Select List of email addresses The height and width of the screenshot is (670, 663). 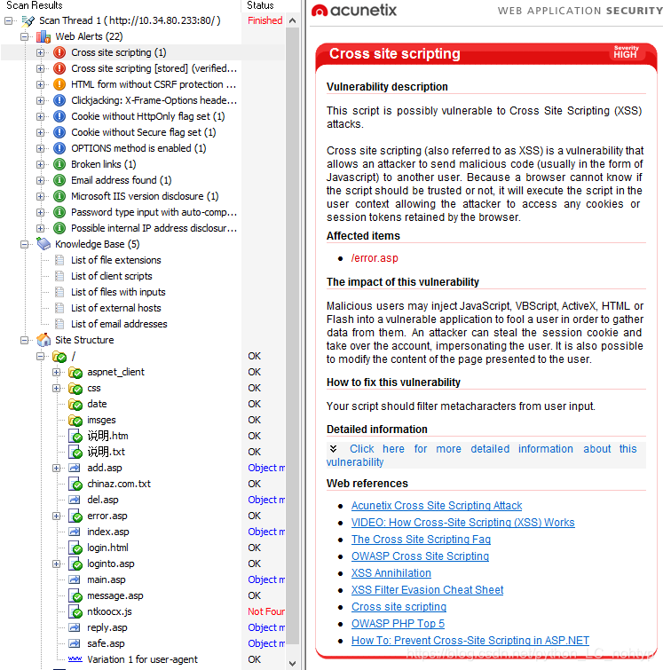pyautogui.click(x=119, y=324)
